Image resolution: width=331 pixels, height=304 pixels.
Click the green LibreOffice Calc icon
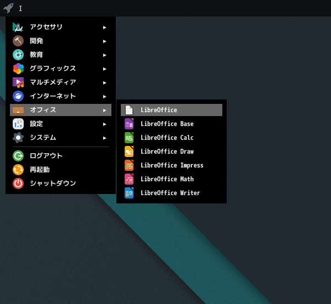click(129, 138)
